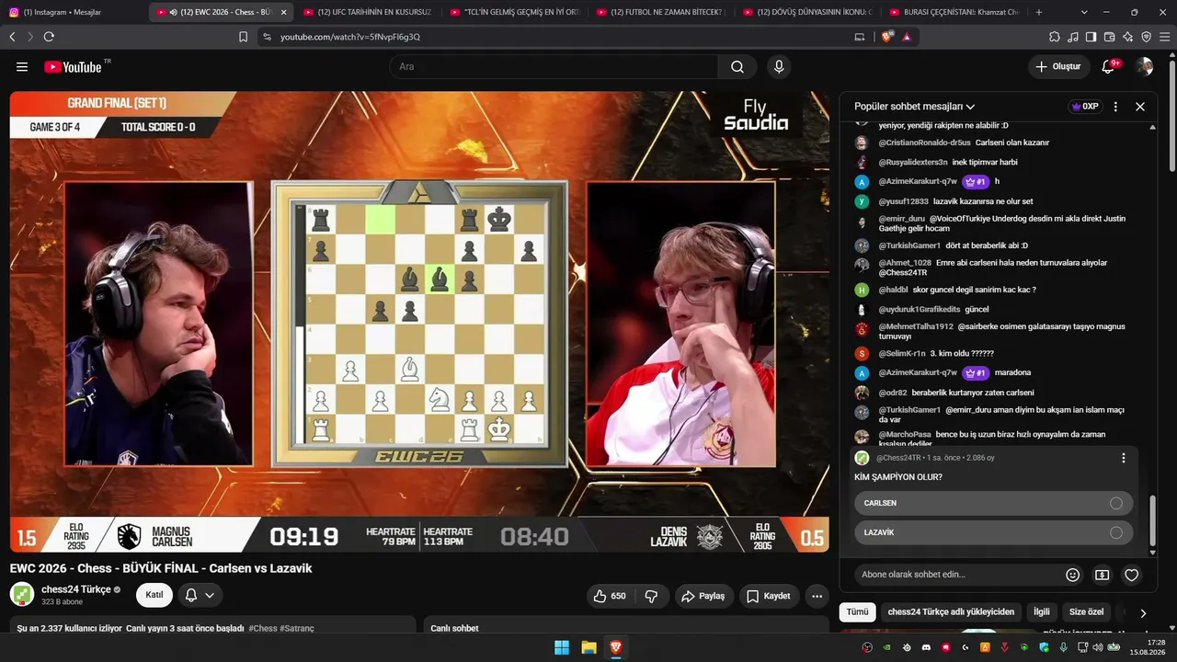Screen dimensions: 1177x662
Task: Expand the Popüler sohbet mesajları dropdown
Action: point(915,107)
